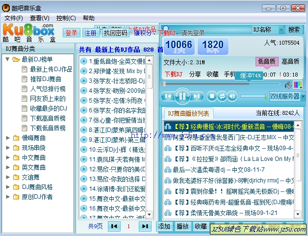Screen dimensions: 308x236
Task: Open the 查看(V) menu
Action: coord(40,18)
